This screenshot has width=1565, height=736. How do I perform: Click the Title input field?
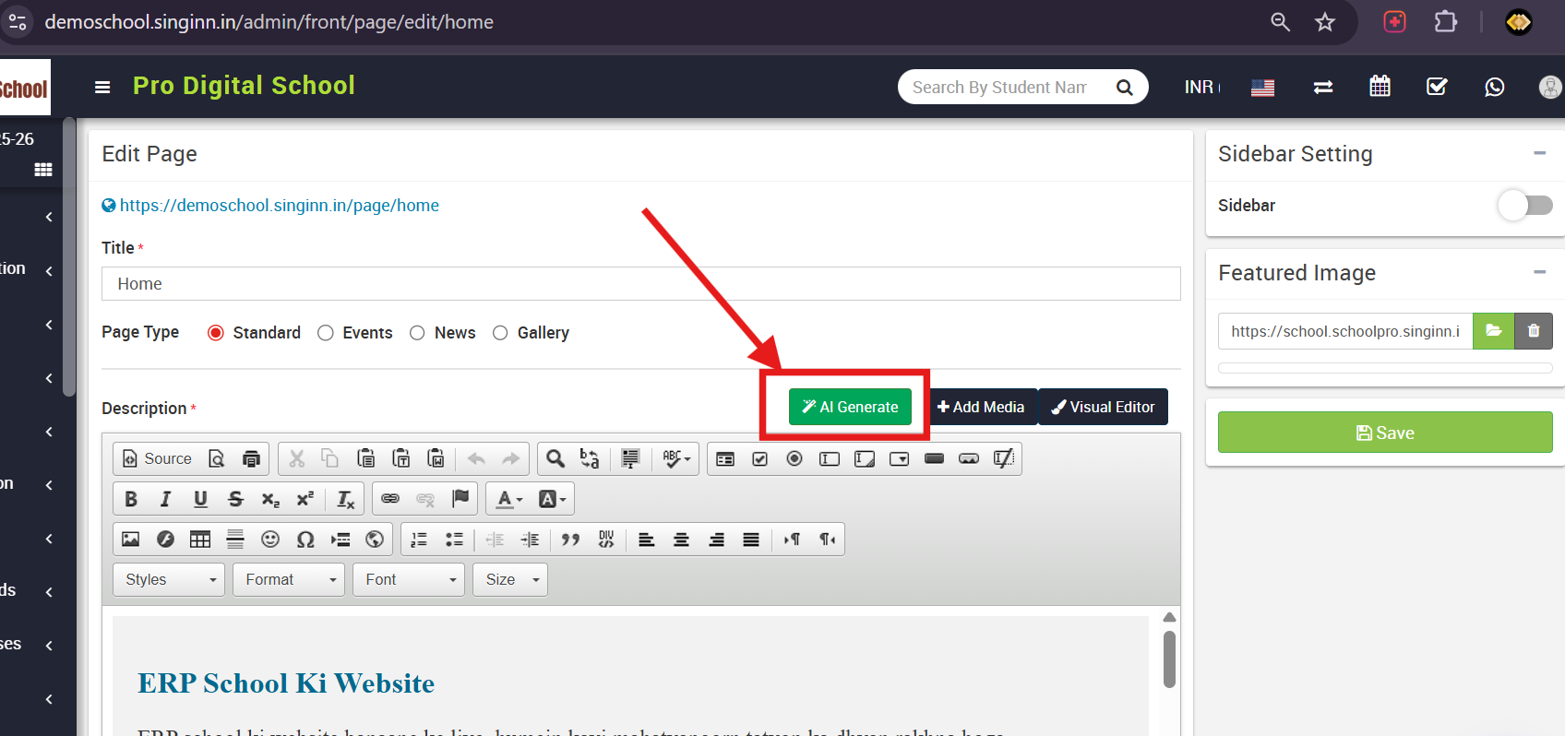640,284
